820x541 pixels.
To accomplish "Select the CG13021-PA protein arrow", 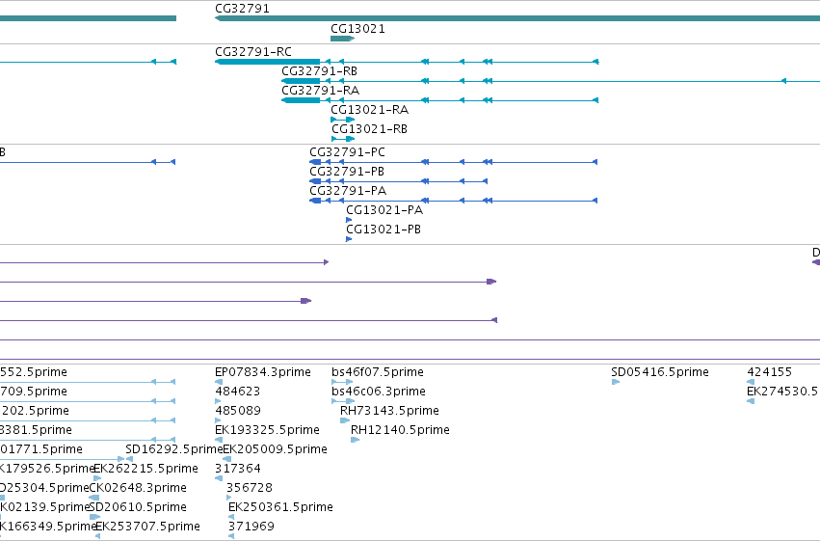I will [349, 220].
